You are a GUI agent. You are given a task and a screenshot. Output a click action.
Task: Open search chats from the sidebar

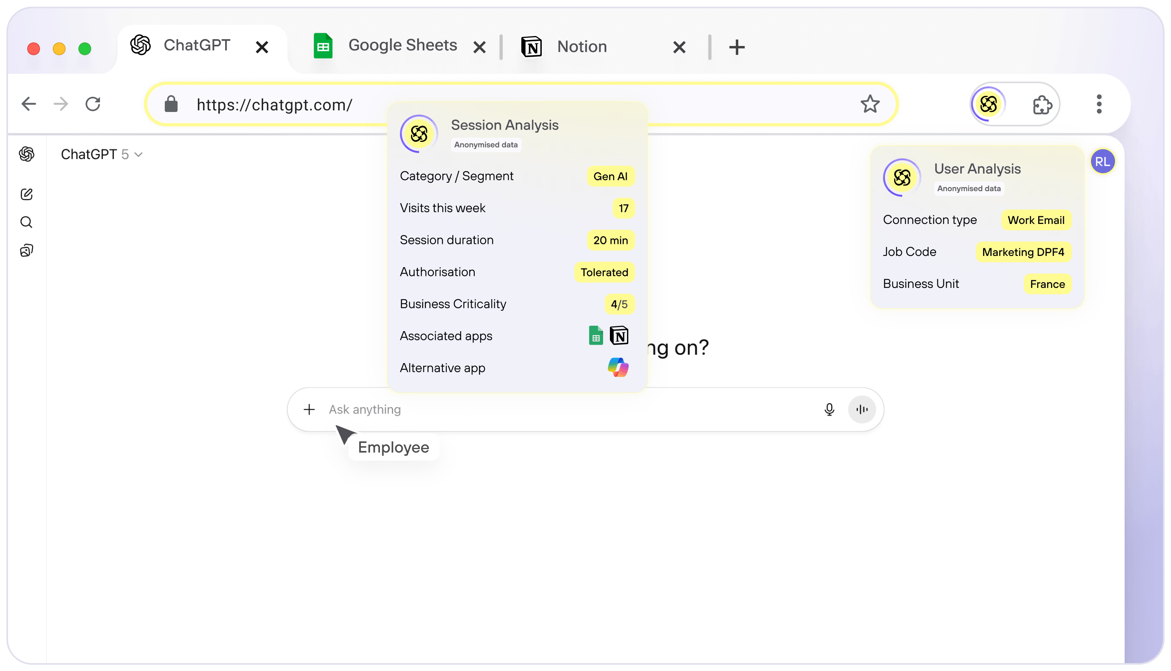click(27, 223)
